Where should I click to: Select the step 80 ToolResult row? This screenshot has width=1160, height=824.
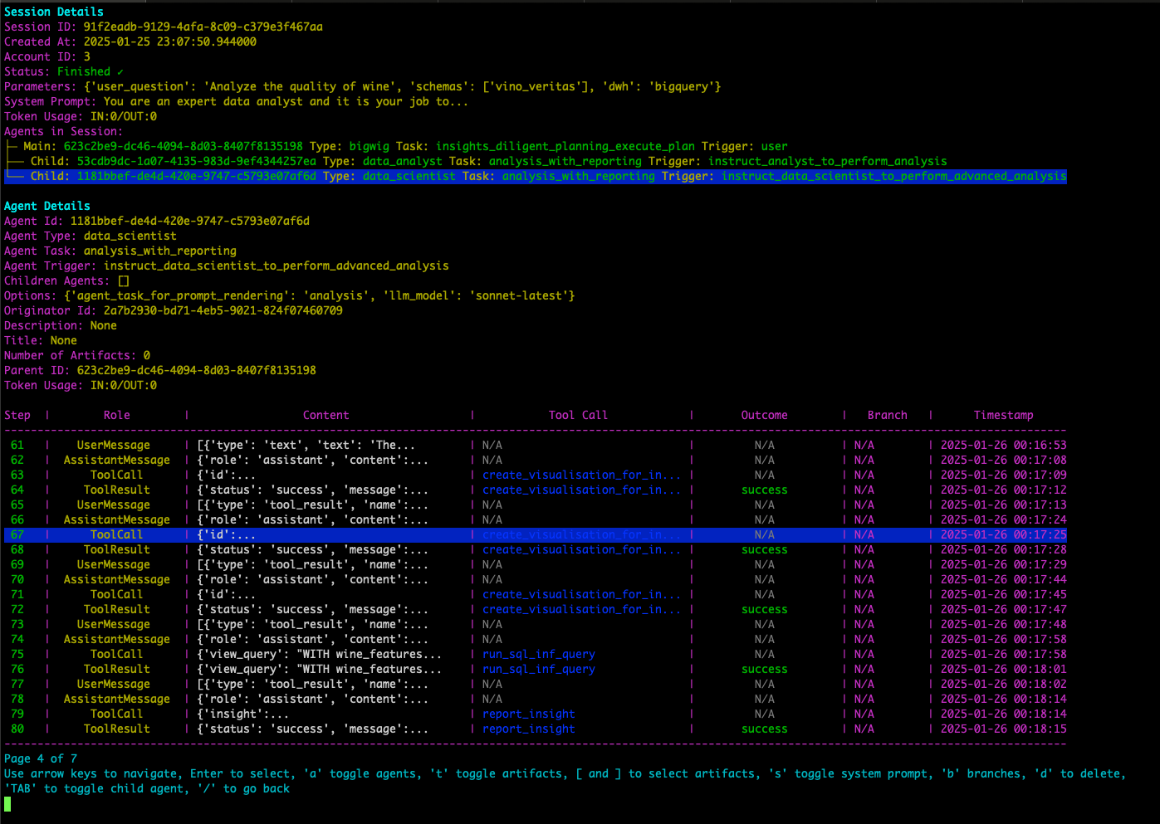pyautogui.click(x=116, y=729)
